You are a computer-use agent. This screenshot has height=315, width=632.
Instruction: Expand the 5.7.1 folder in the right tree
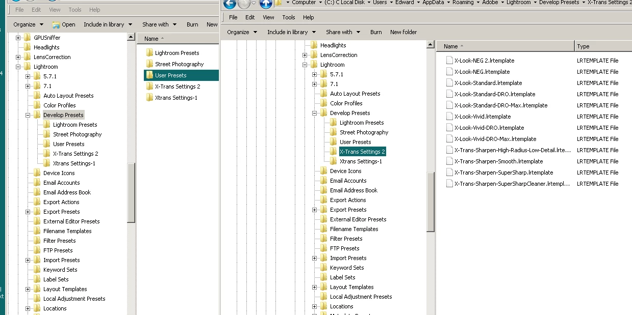(315, 74)
